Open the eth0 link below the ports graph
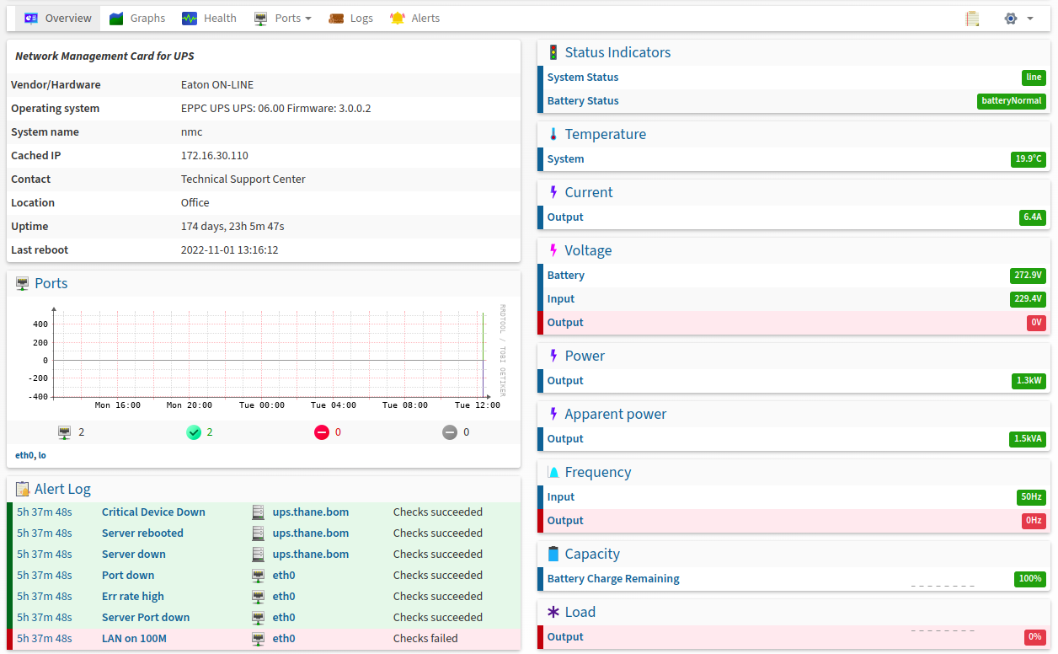The width and height of the screenshot is (1058, 654). [24, 455]
